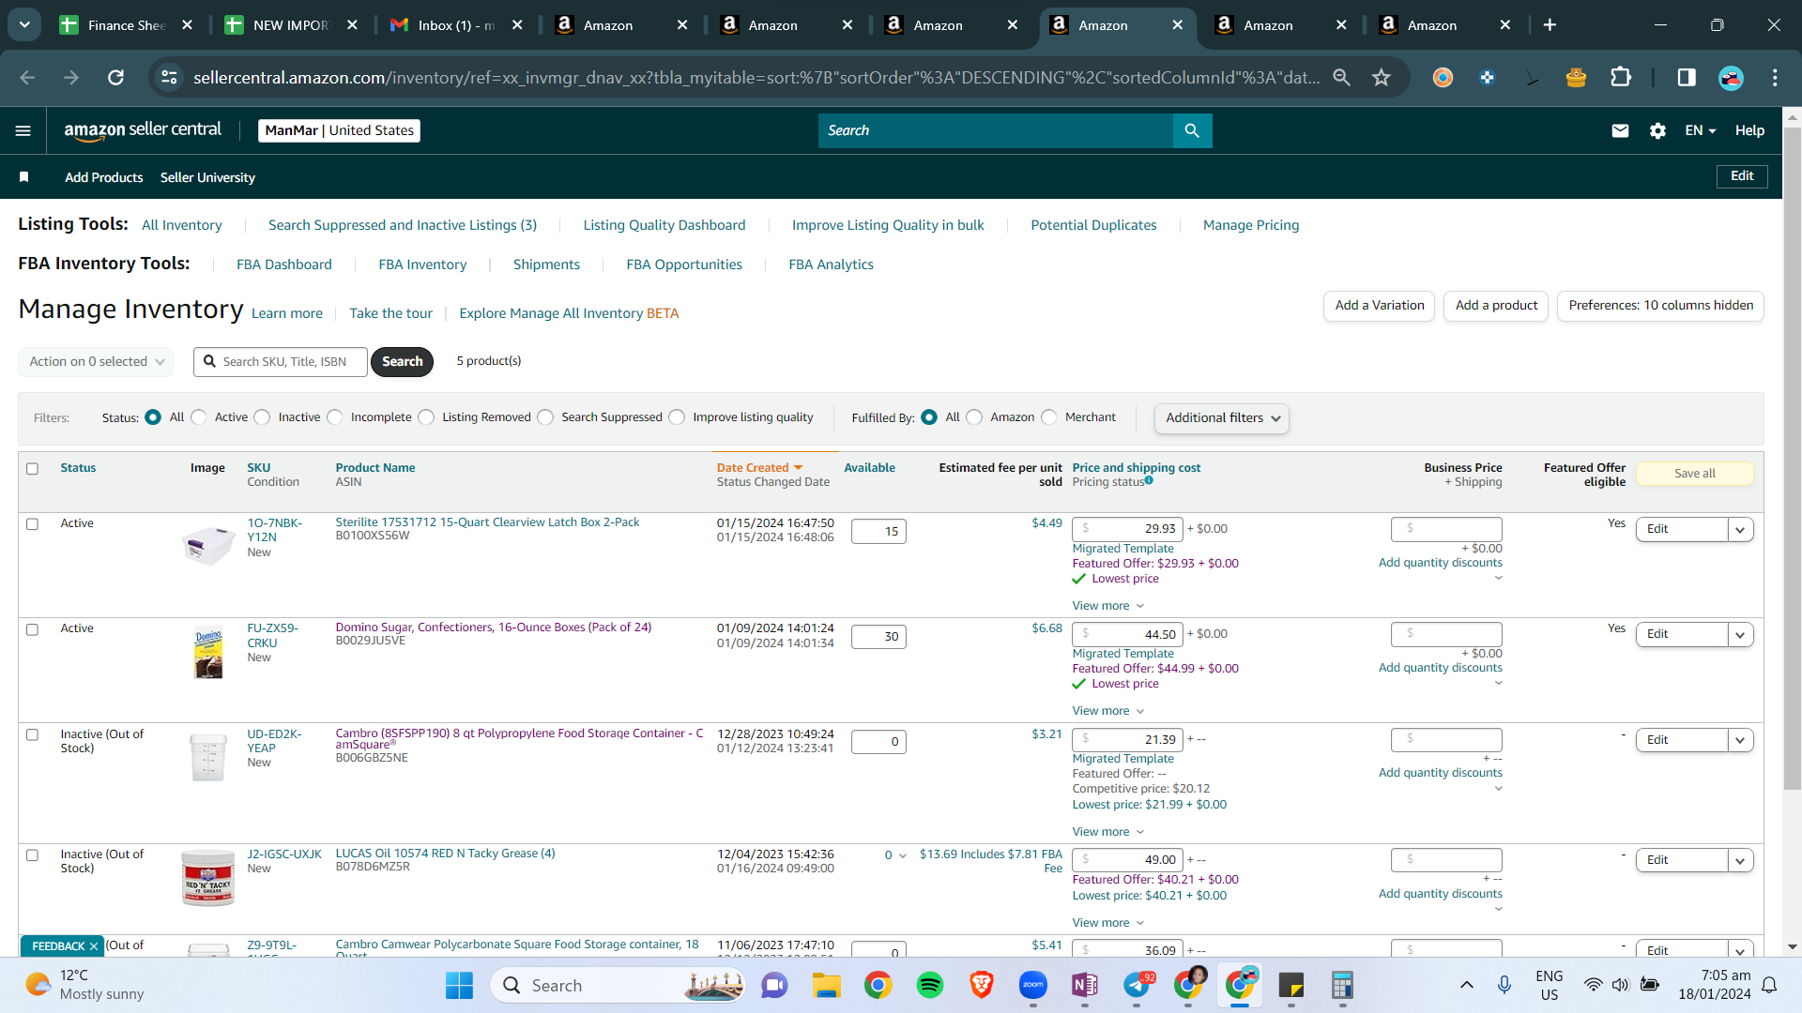Expand View more for the Sterilite row
The width and height of the screenshot is (1802, 1013).
click(1108, 606)
